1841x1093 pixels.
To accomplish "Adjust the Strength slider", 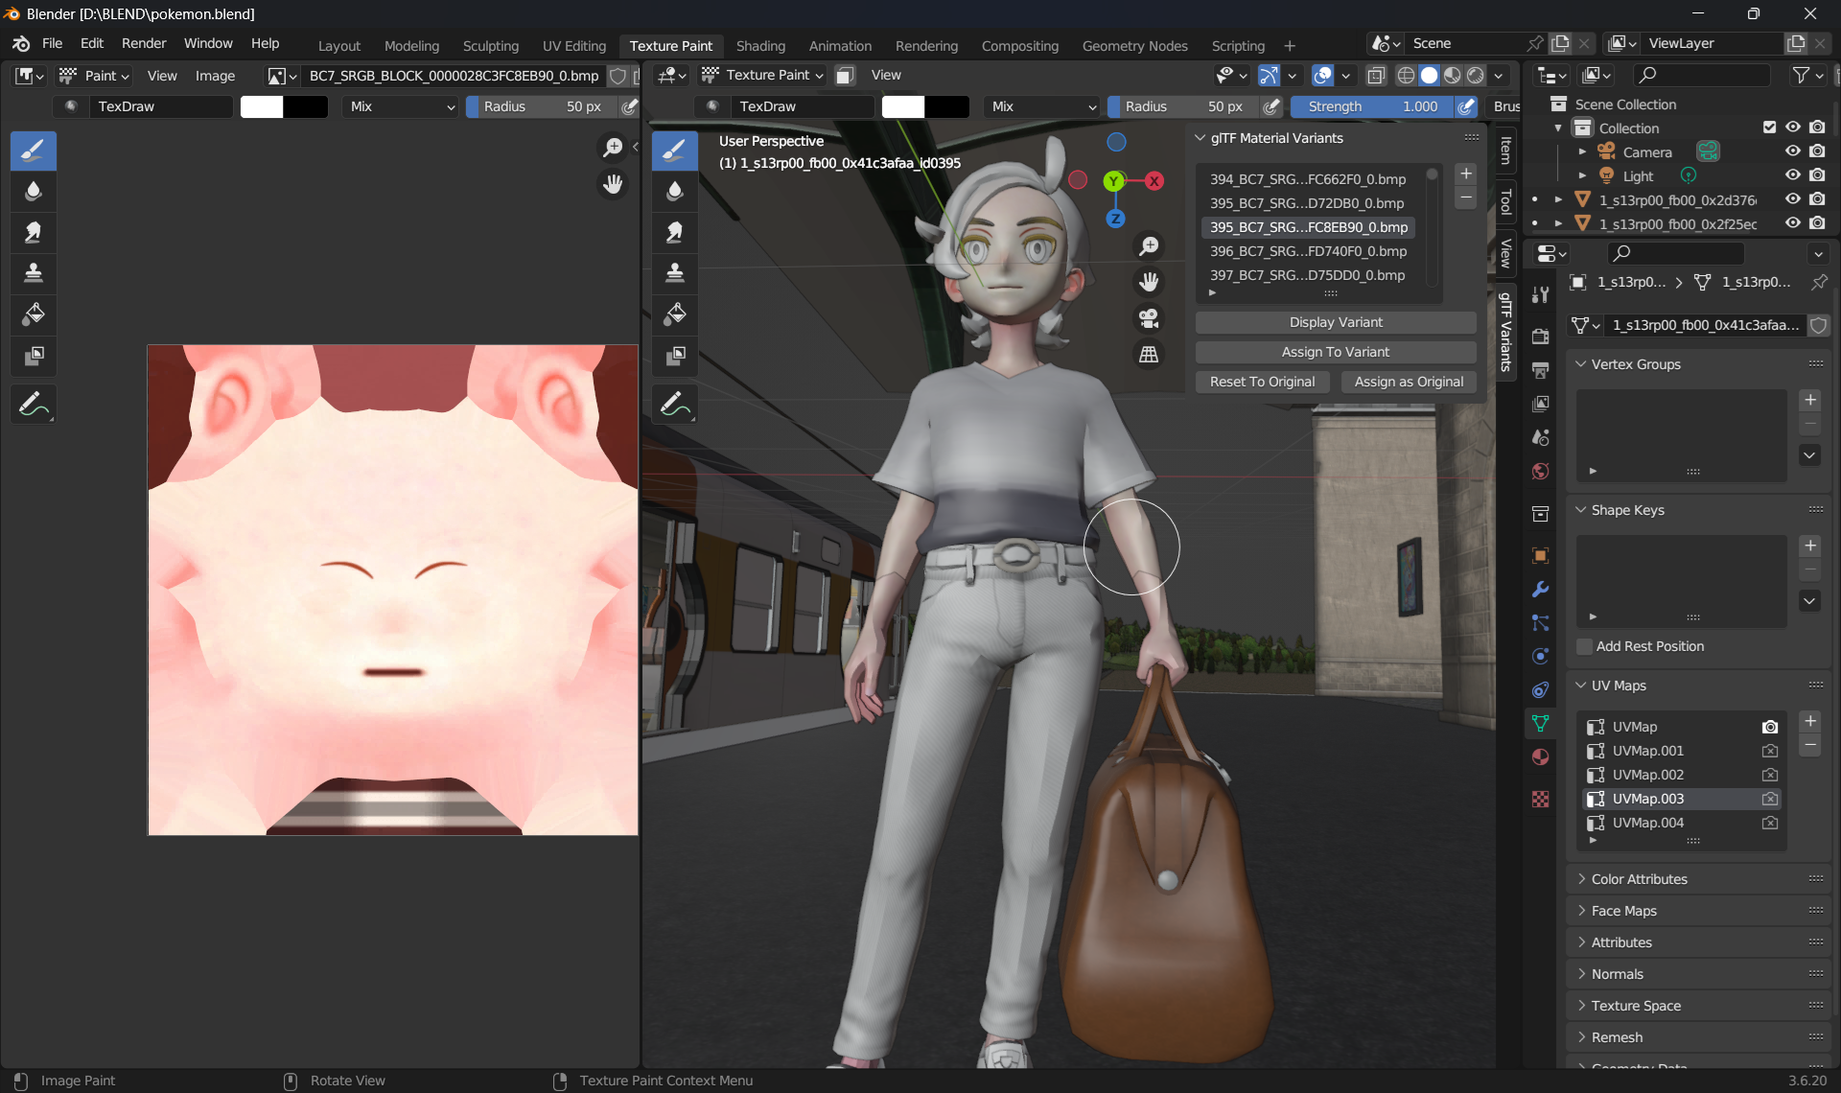I will point(1373,106).
